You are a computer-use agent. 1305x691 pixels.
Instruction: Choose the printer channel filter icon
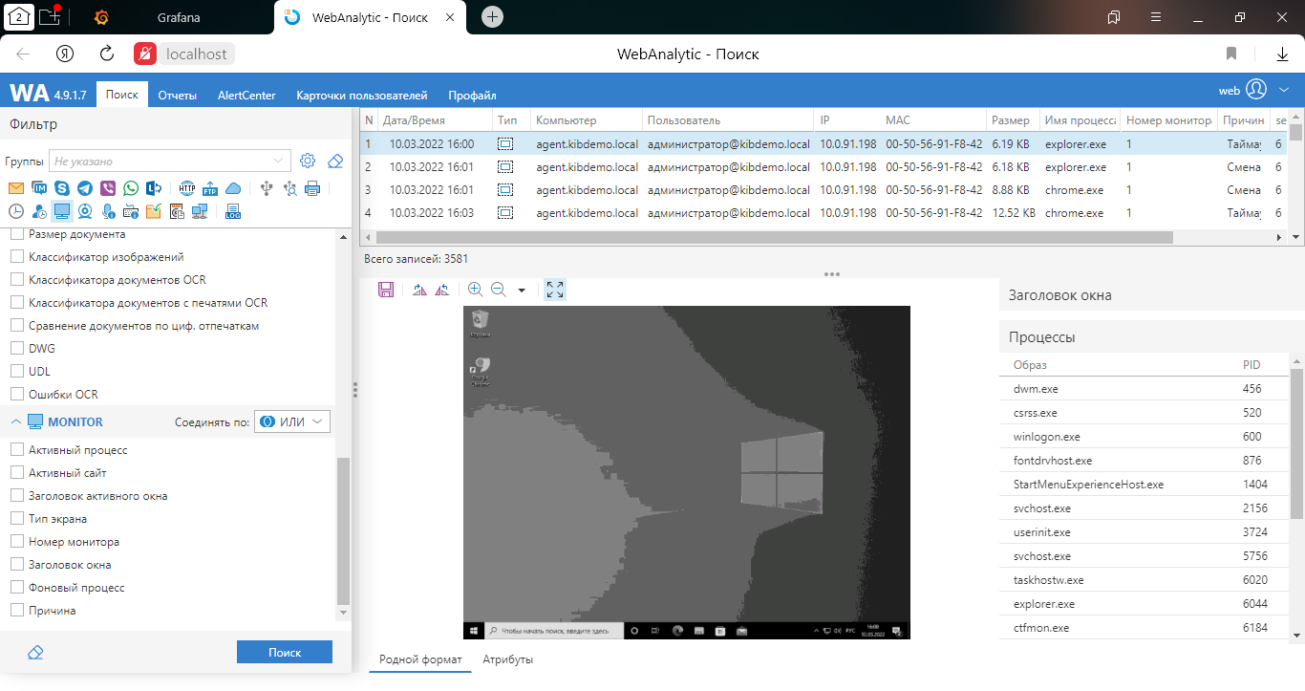pos(312,188)
